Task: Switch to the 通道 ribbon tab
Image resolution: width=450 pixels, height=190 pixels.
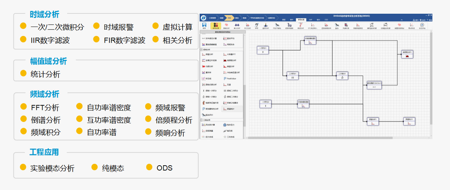Action: click(283, 19)
